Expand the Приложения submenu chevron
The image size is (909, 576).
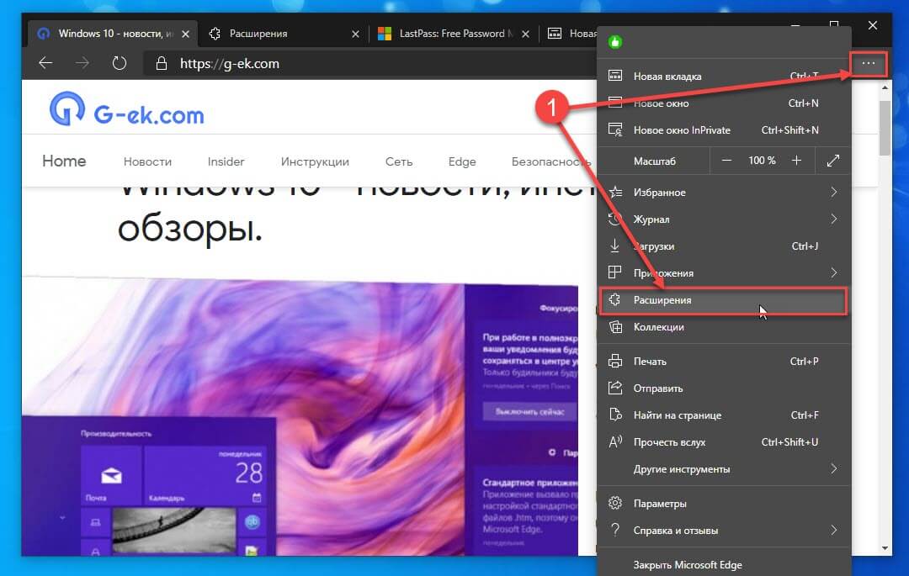pos(832,272)
